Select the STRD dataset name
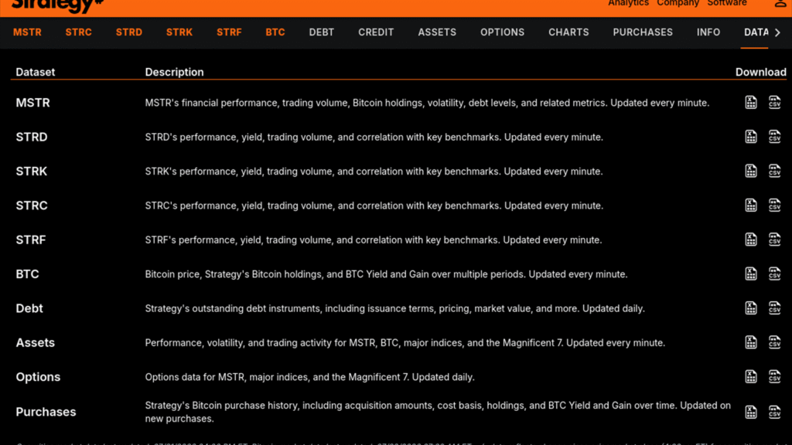 point(31,137)
